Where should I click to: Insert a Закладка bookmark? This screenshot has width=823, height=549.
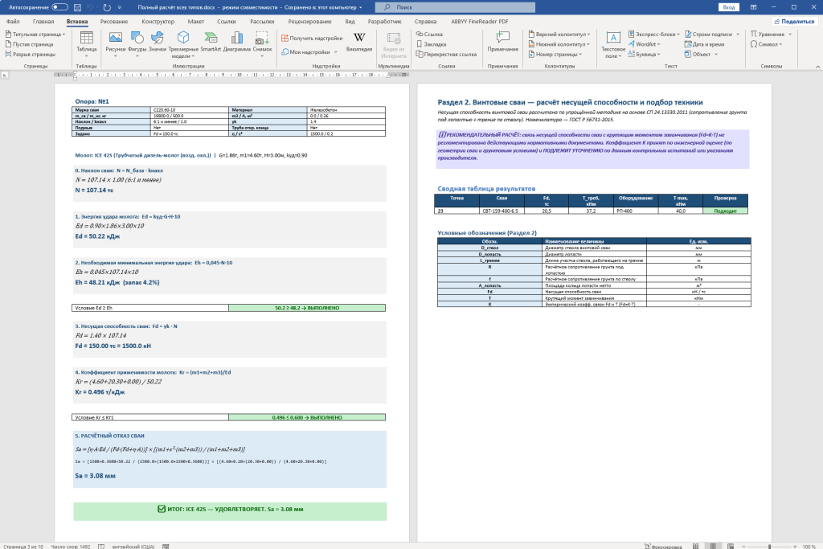tap(431, 44)
